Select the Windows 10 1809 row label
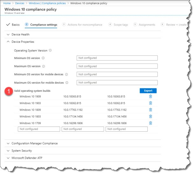 (30, 110)
